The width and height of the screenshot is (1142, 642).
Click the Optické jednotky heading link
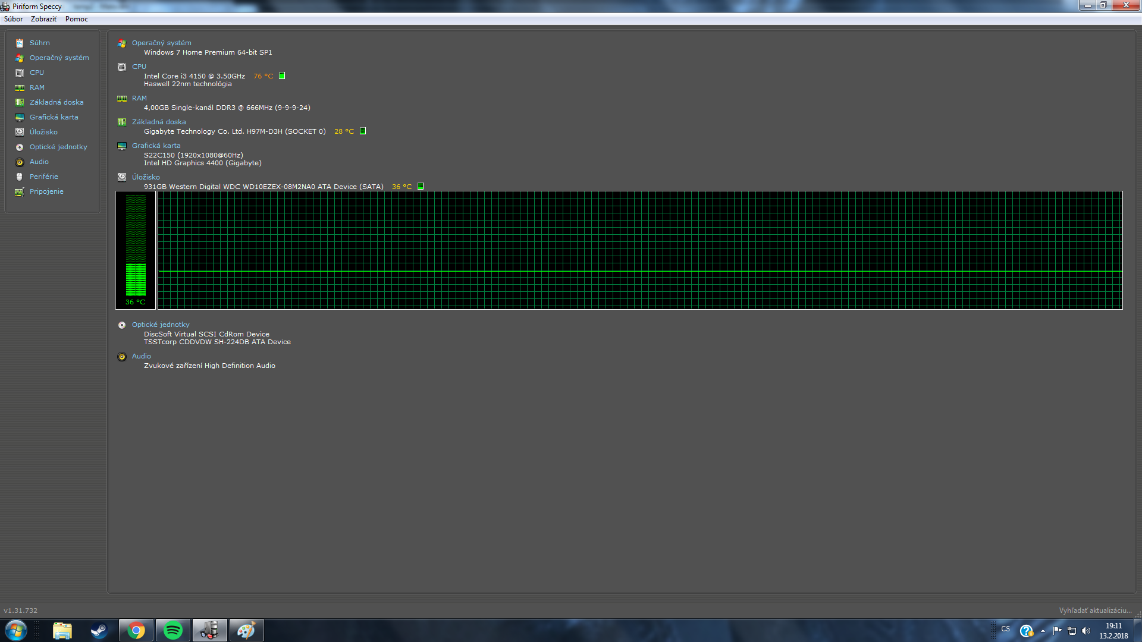[161, 325]
